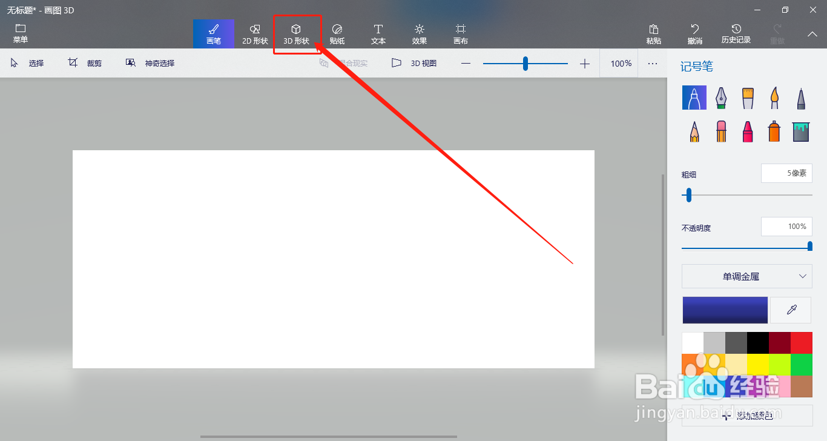Screen dimensions: 827x441
Task: Click the 粘贴 paste icon
Action: pos(654,34)
